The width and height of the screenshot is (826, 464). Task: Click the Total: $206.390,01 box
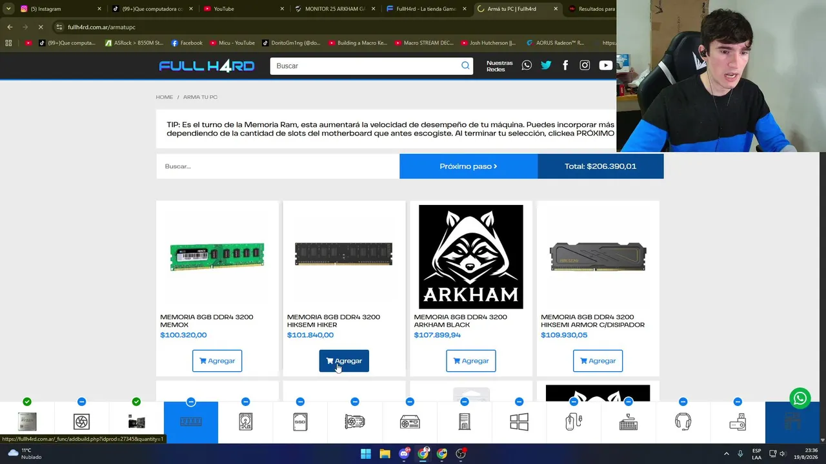(x=600, y=166)
